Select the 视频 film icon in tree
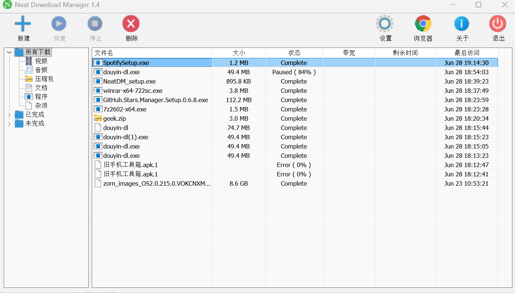This screenshot has height=293, width=515. click(x=29, y=61)
